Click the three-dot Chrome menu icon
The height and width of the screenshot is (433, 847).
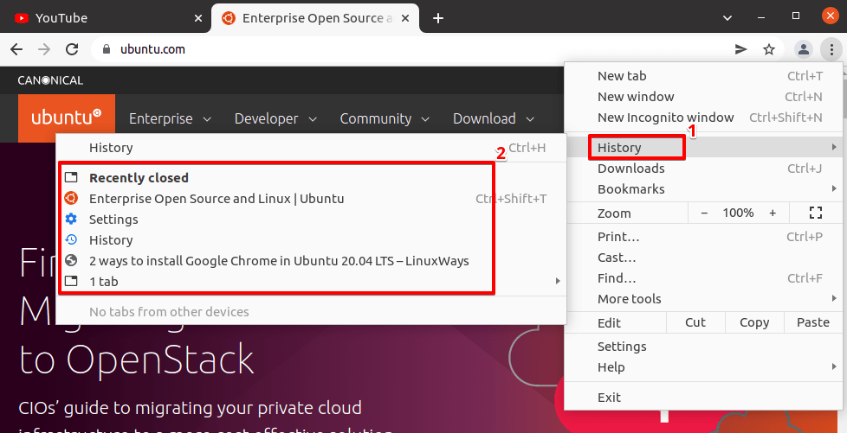point(831,49)
